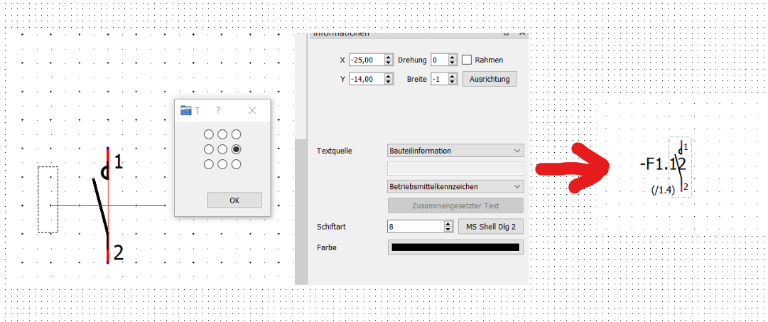Select the bottom-left alignment radio button

pyautogui.click(x=209, y=164)
